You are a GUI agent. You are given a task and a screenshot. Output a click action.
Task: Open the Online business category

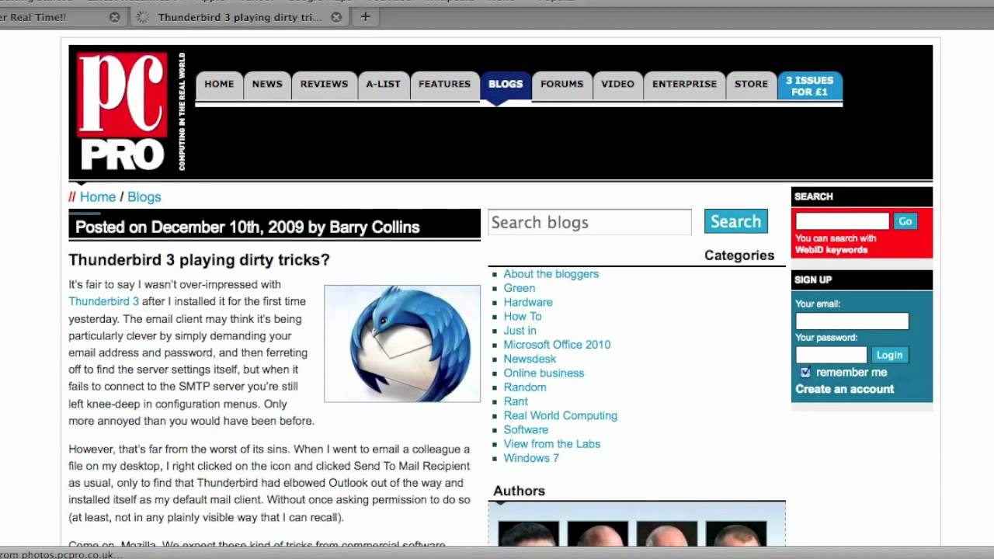(x=544, y=373)
